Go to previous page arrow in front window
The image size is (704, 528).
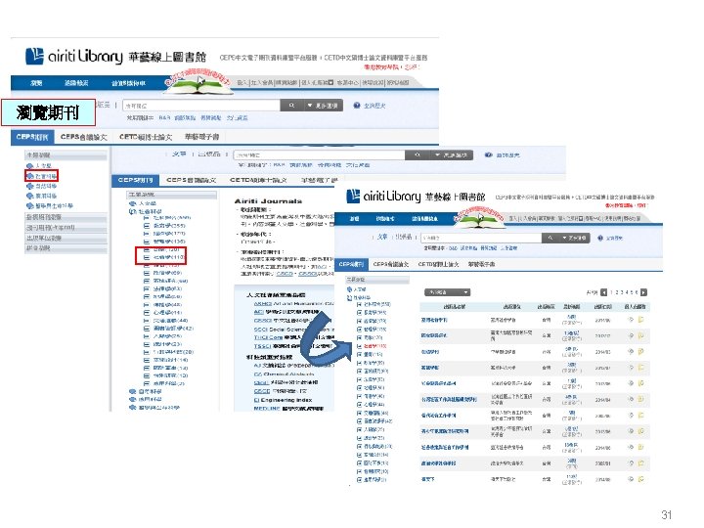[603, 292]
